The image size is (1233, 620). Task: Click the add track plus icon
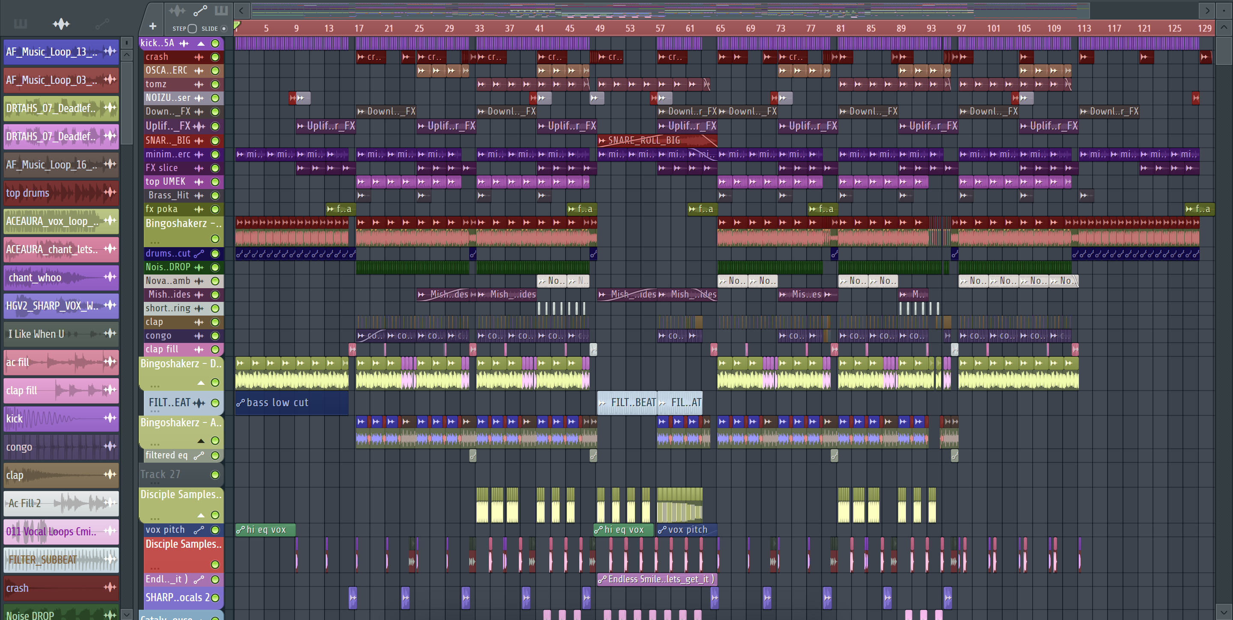(153, 26)
